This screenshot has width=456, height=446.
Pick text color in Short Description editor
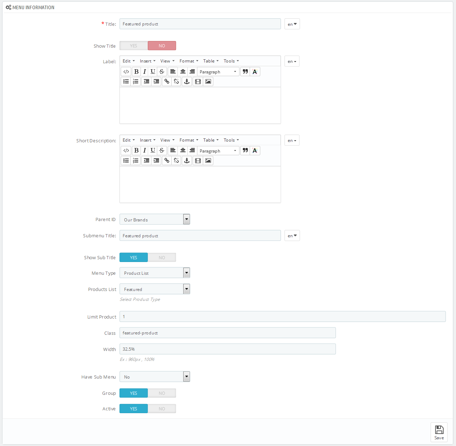(255, 151)
